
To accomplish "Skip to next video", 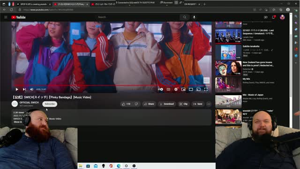I will point(24,89).
